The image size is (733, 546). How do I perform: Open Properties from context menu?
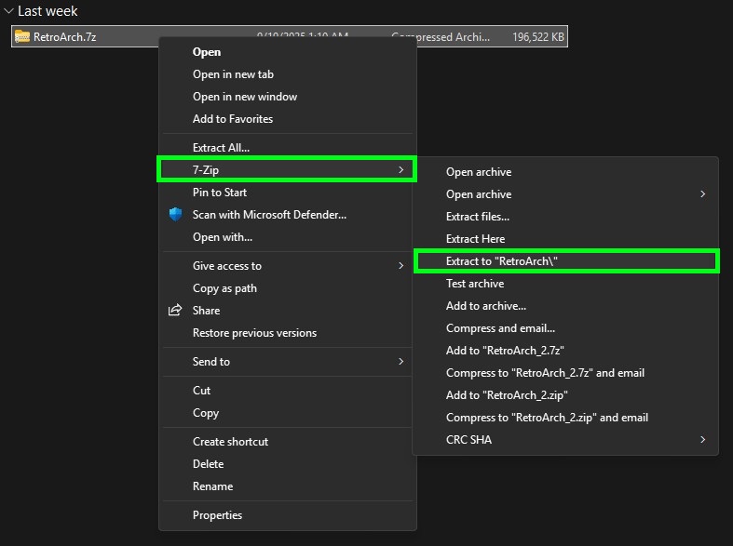(x=217, y=515)
